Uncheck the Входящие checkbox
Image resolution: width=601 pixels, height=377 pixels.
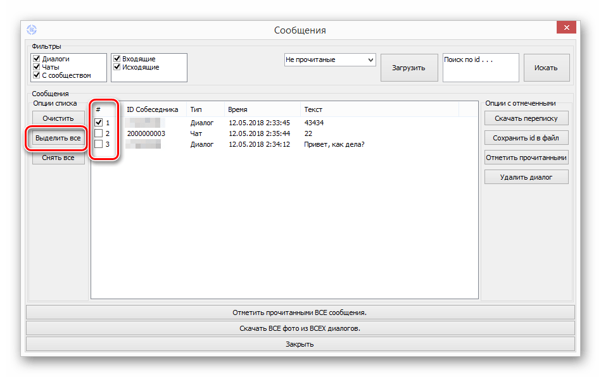[x=117, y=59]
